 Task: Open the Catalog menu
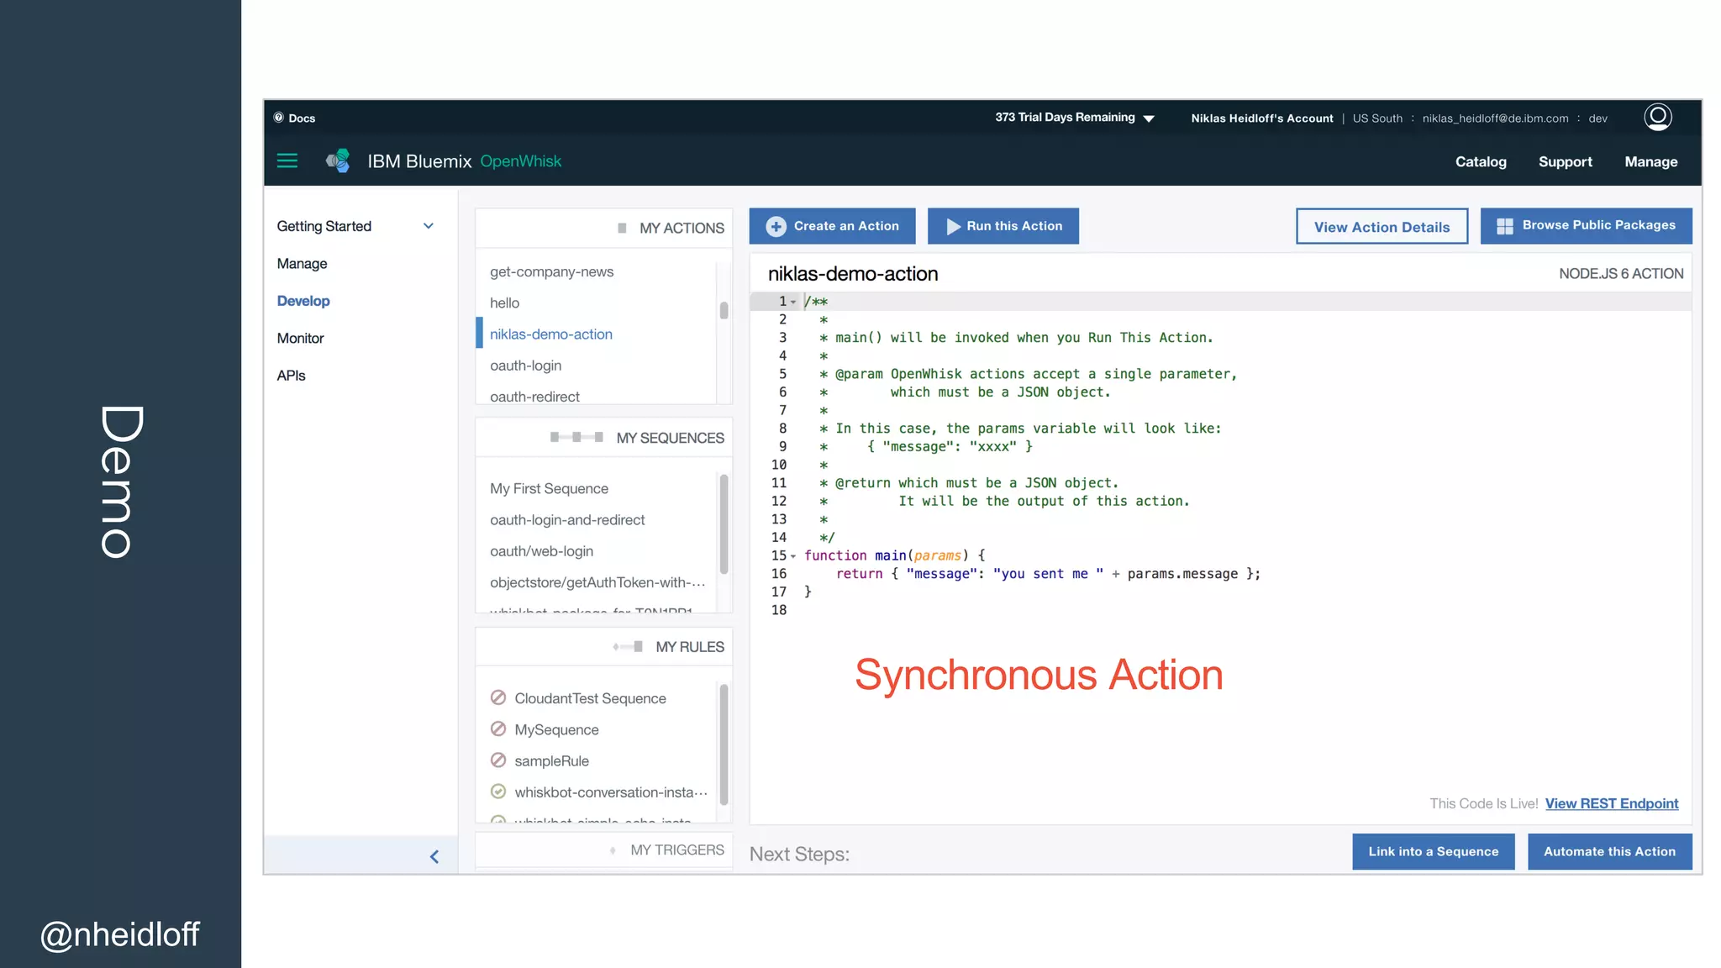pos(1481,161)
